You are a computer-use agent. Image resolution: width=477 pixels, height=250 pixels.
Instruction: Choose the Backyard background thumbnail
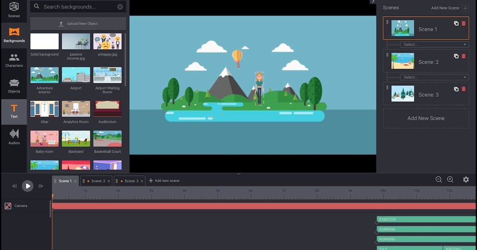pyautogui.click(x=76, y=139)
